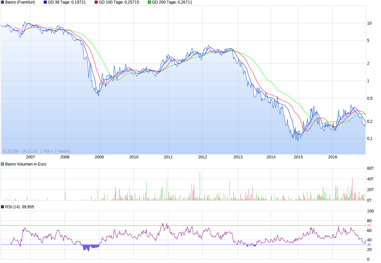Click the 2007 year label on the time axis

(30, 157)
